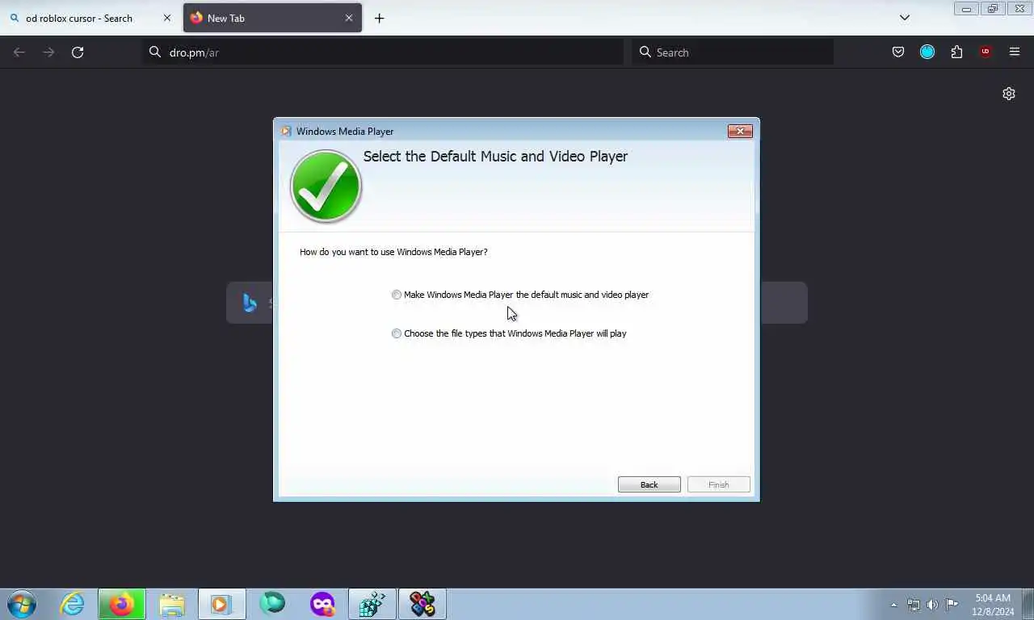Open the Action Center flag icon

point(952,605)
